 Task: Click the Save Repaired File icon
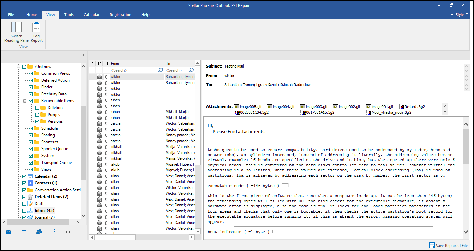pyautogui.click(x=432, y=245)
